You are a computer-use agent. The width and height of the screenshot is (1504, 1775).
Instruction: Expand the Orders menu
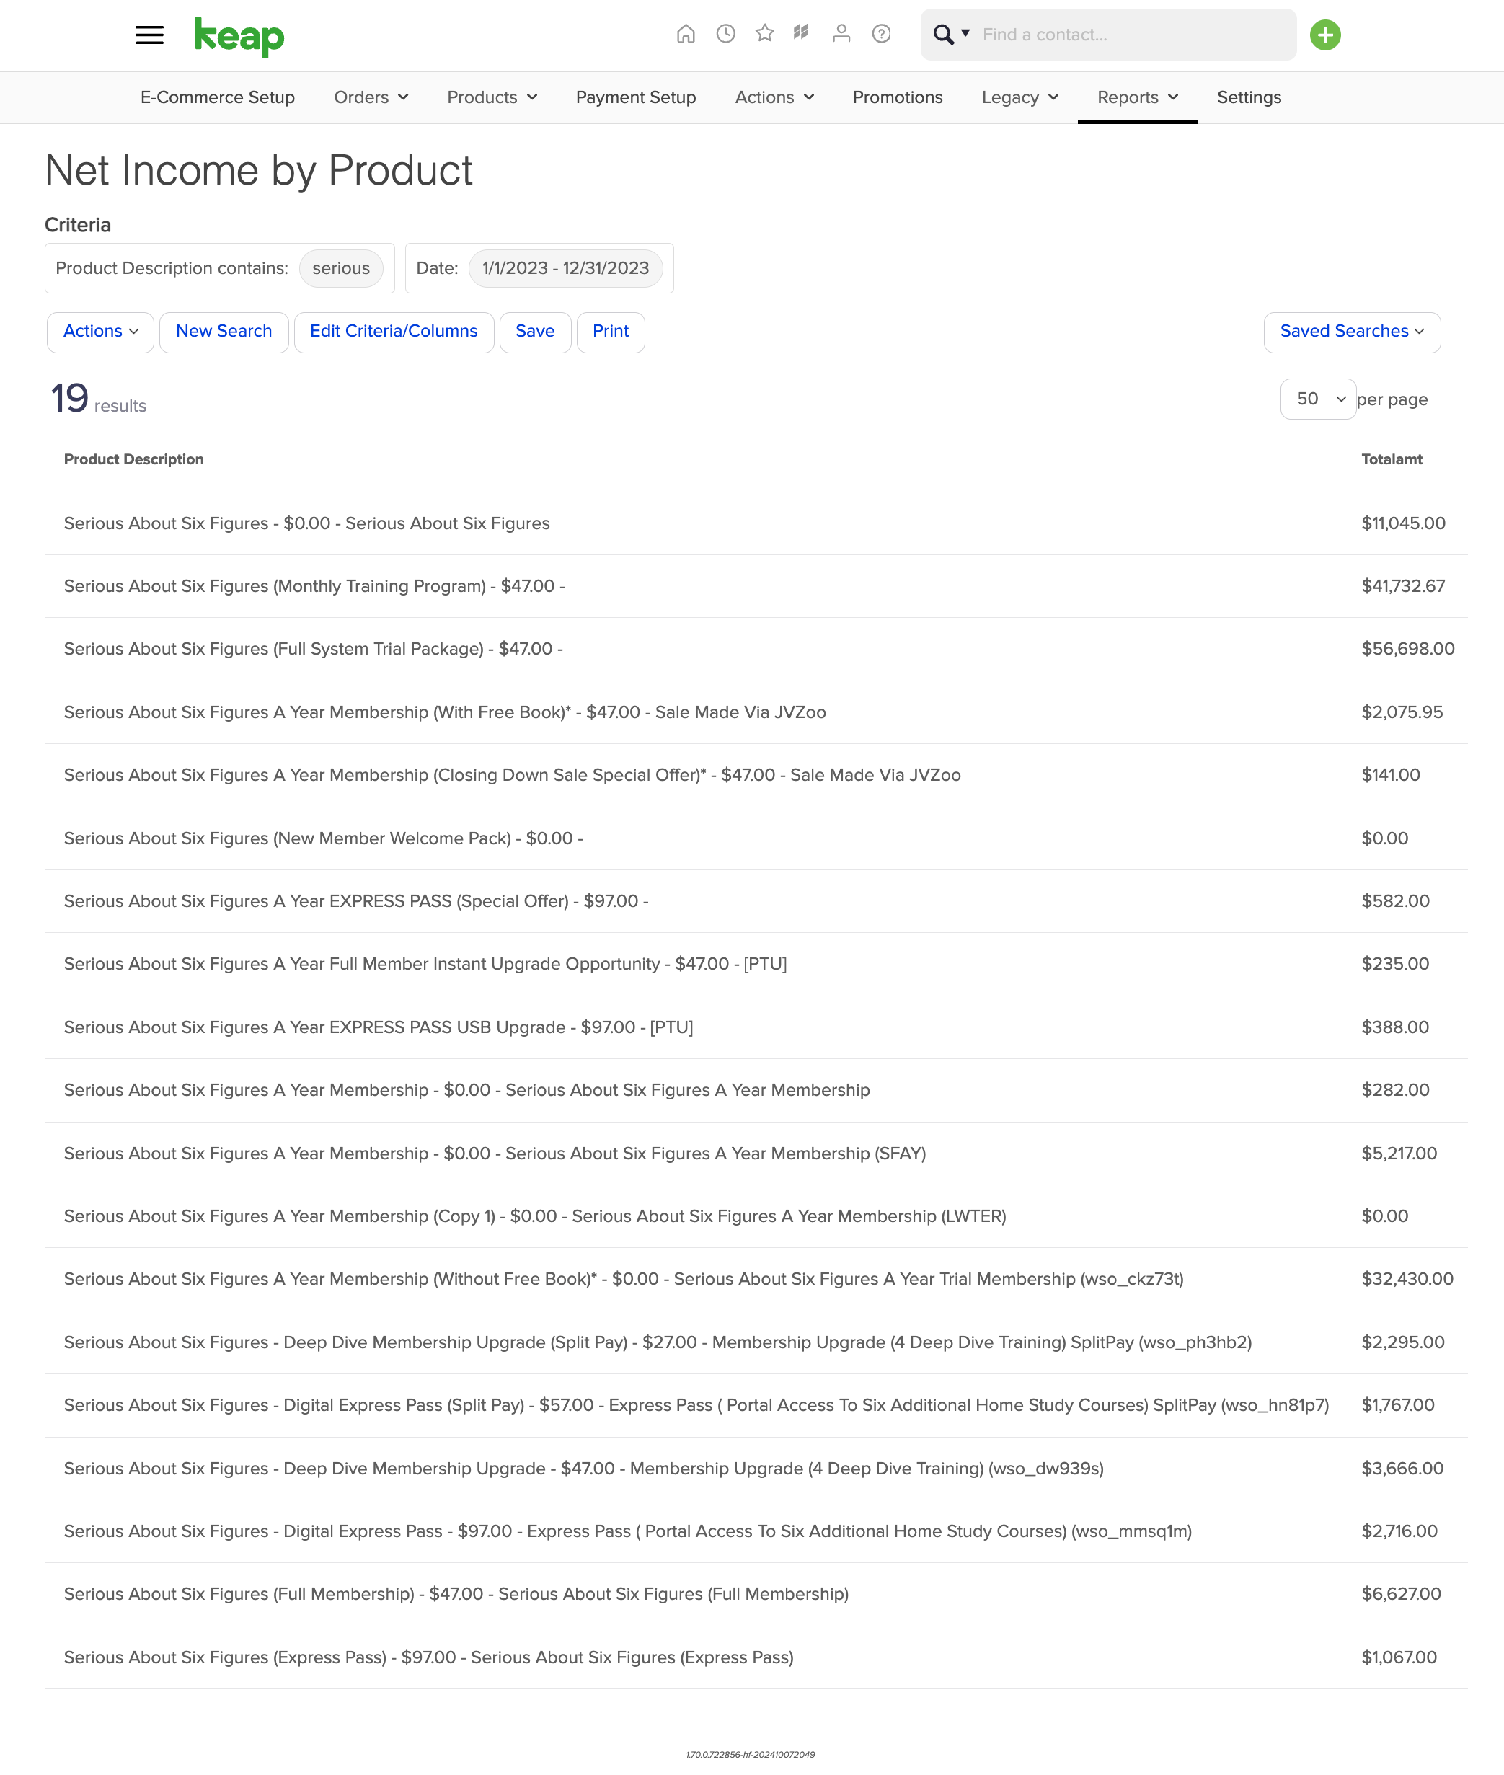point(371,97)
